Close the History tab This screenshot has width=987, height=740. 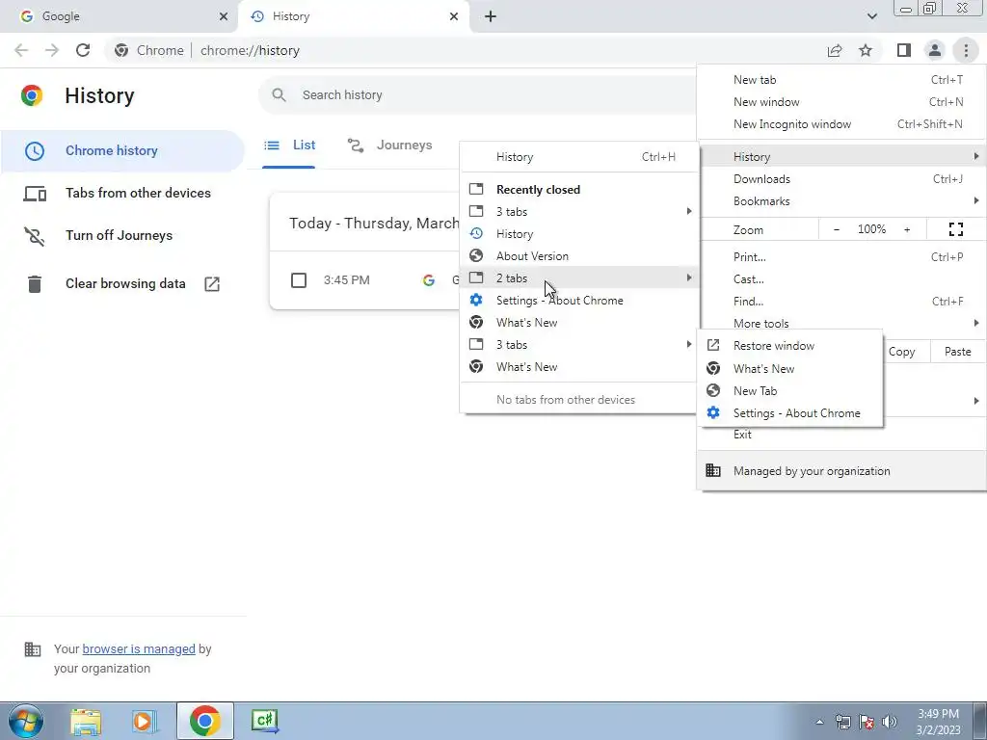(454, 16)
